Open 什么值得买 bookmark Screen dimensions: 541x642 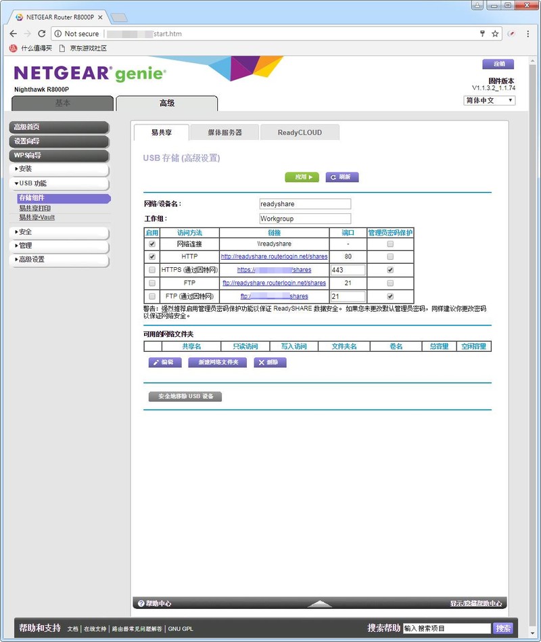point(31,48)
